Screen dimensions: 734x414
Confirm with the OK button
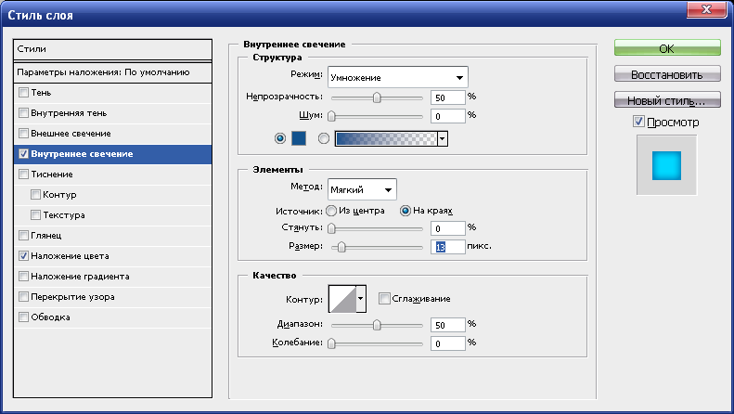point(667,47)
